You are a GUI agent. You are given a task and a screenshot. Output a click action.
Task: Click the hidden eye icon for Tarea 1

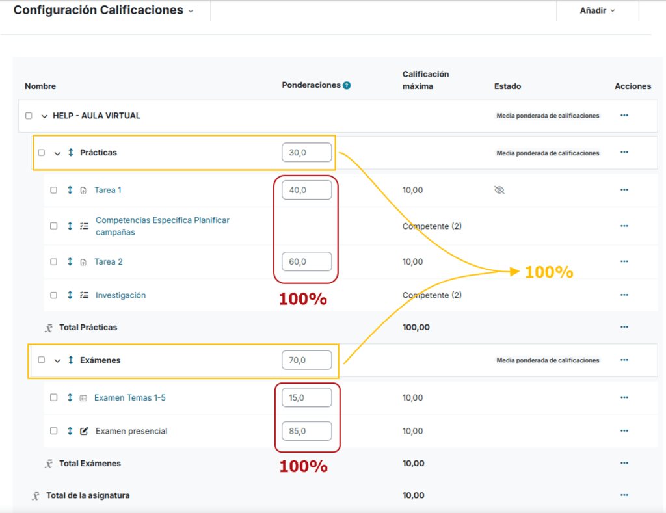[x=499, y=190]
